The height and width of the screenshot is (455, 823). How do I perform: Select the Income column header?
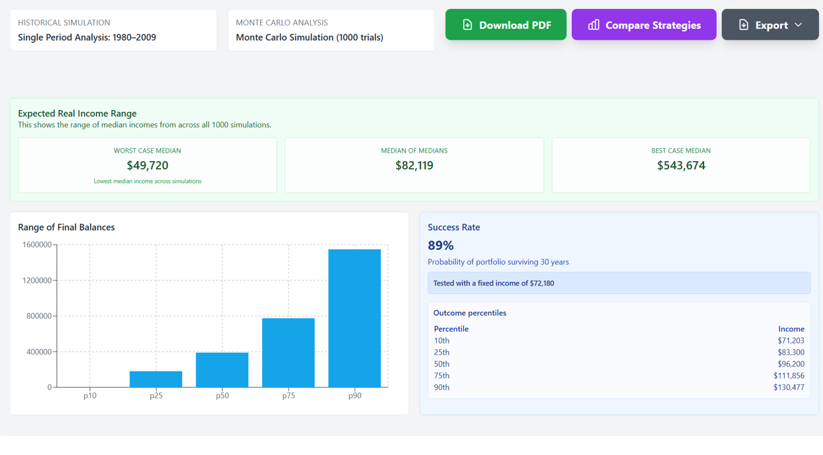pyautogui.click(x=792, y=328)
